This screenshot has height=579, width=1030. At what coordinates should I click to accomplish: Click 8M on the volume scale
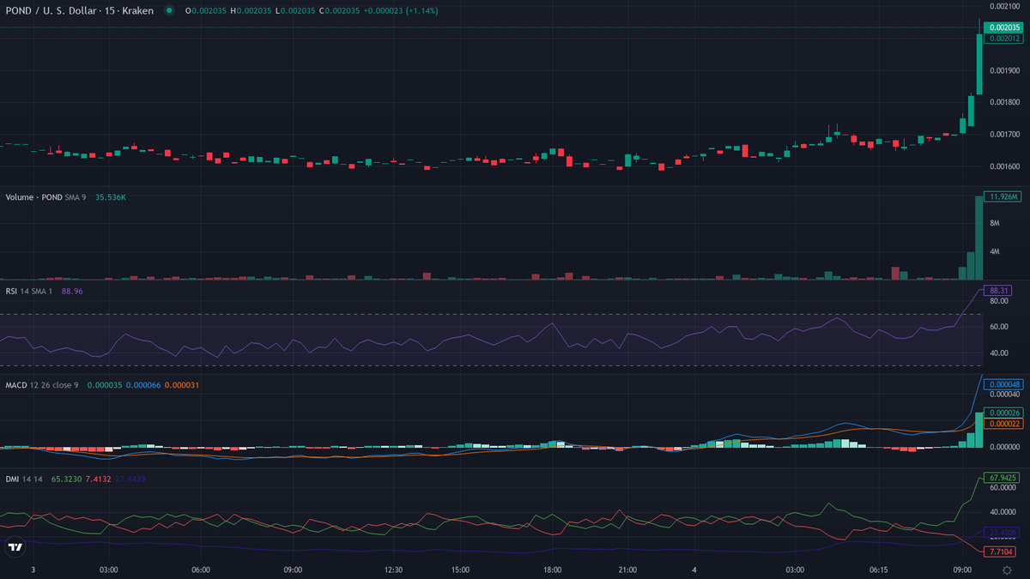[995, 223]
